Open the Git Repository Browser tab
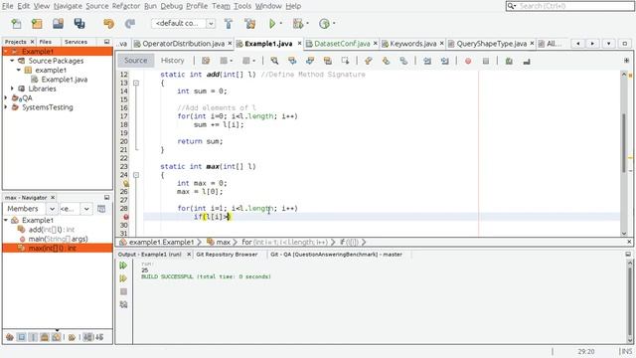This screenshot has height=358, width=636. pos(227,255)
